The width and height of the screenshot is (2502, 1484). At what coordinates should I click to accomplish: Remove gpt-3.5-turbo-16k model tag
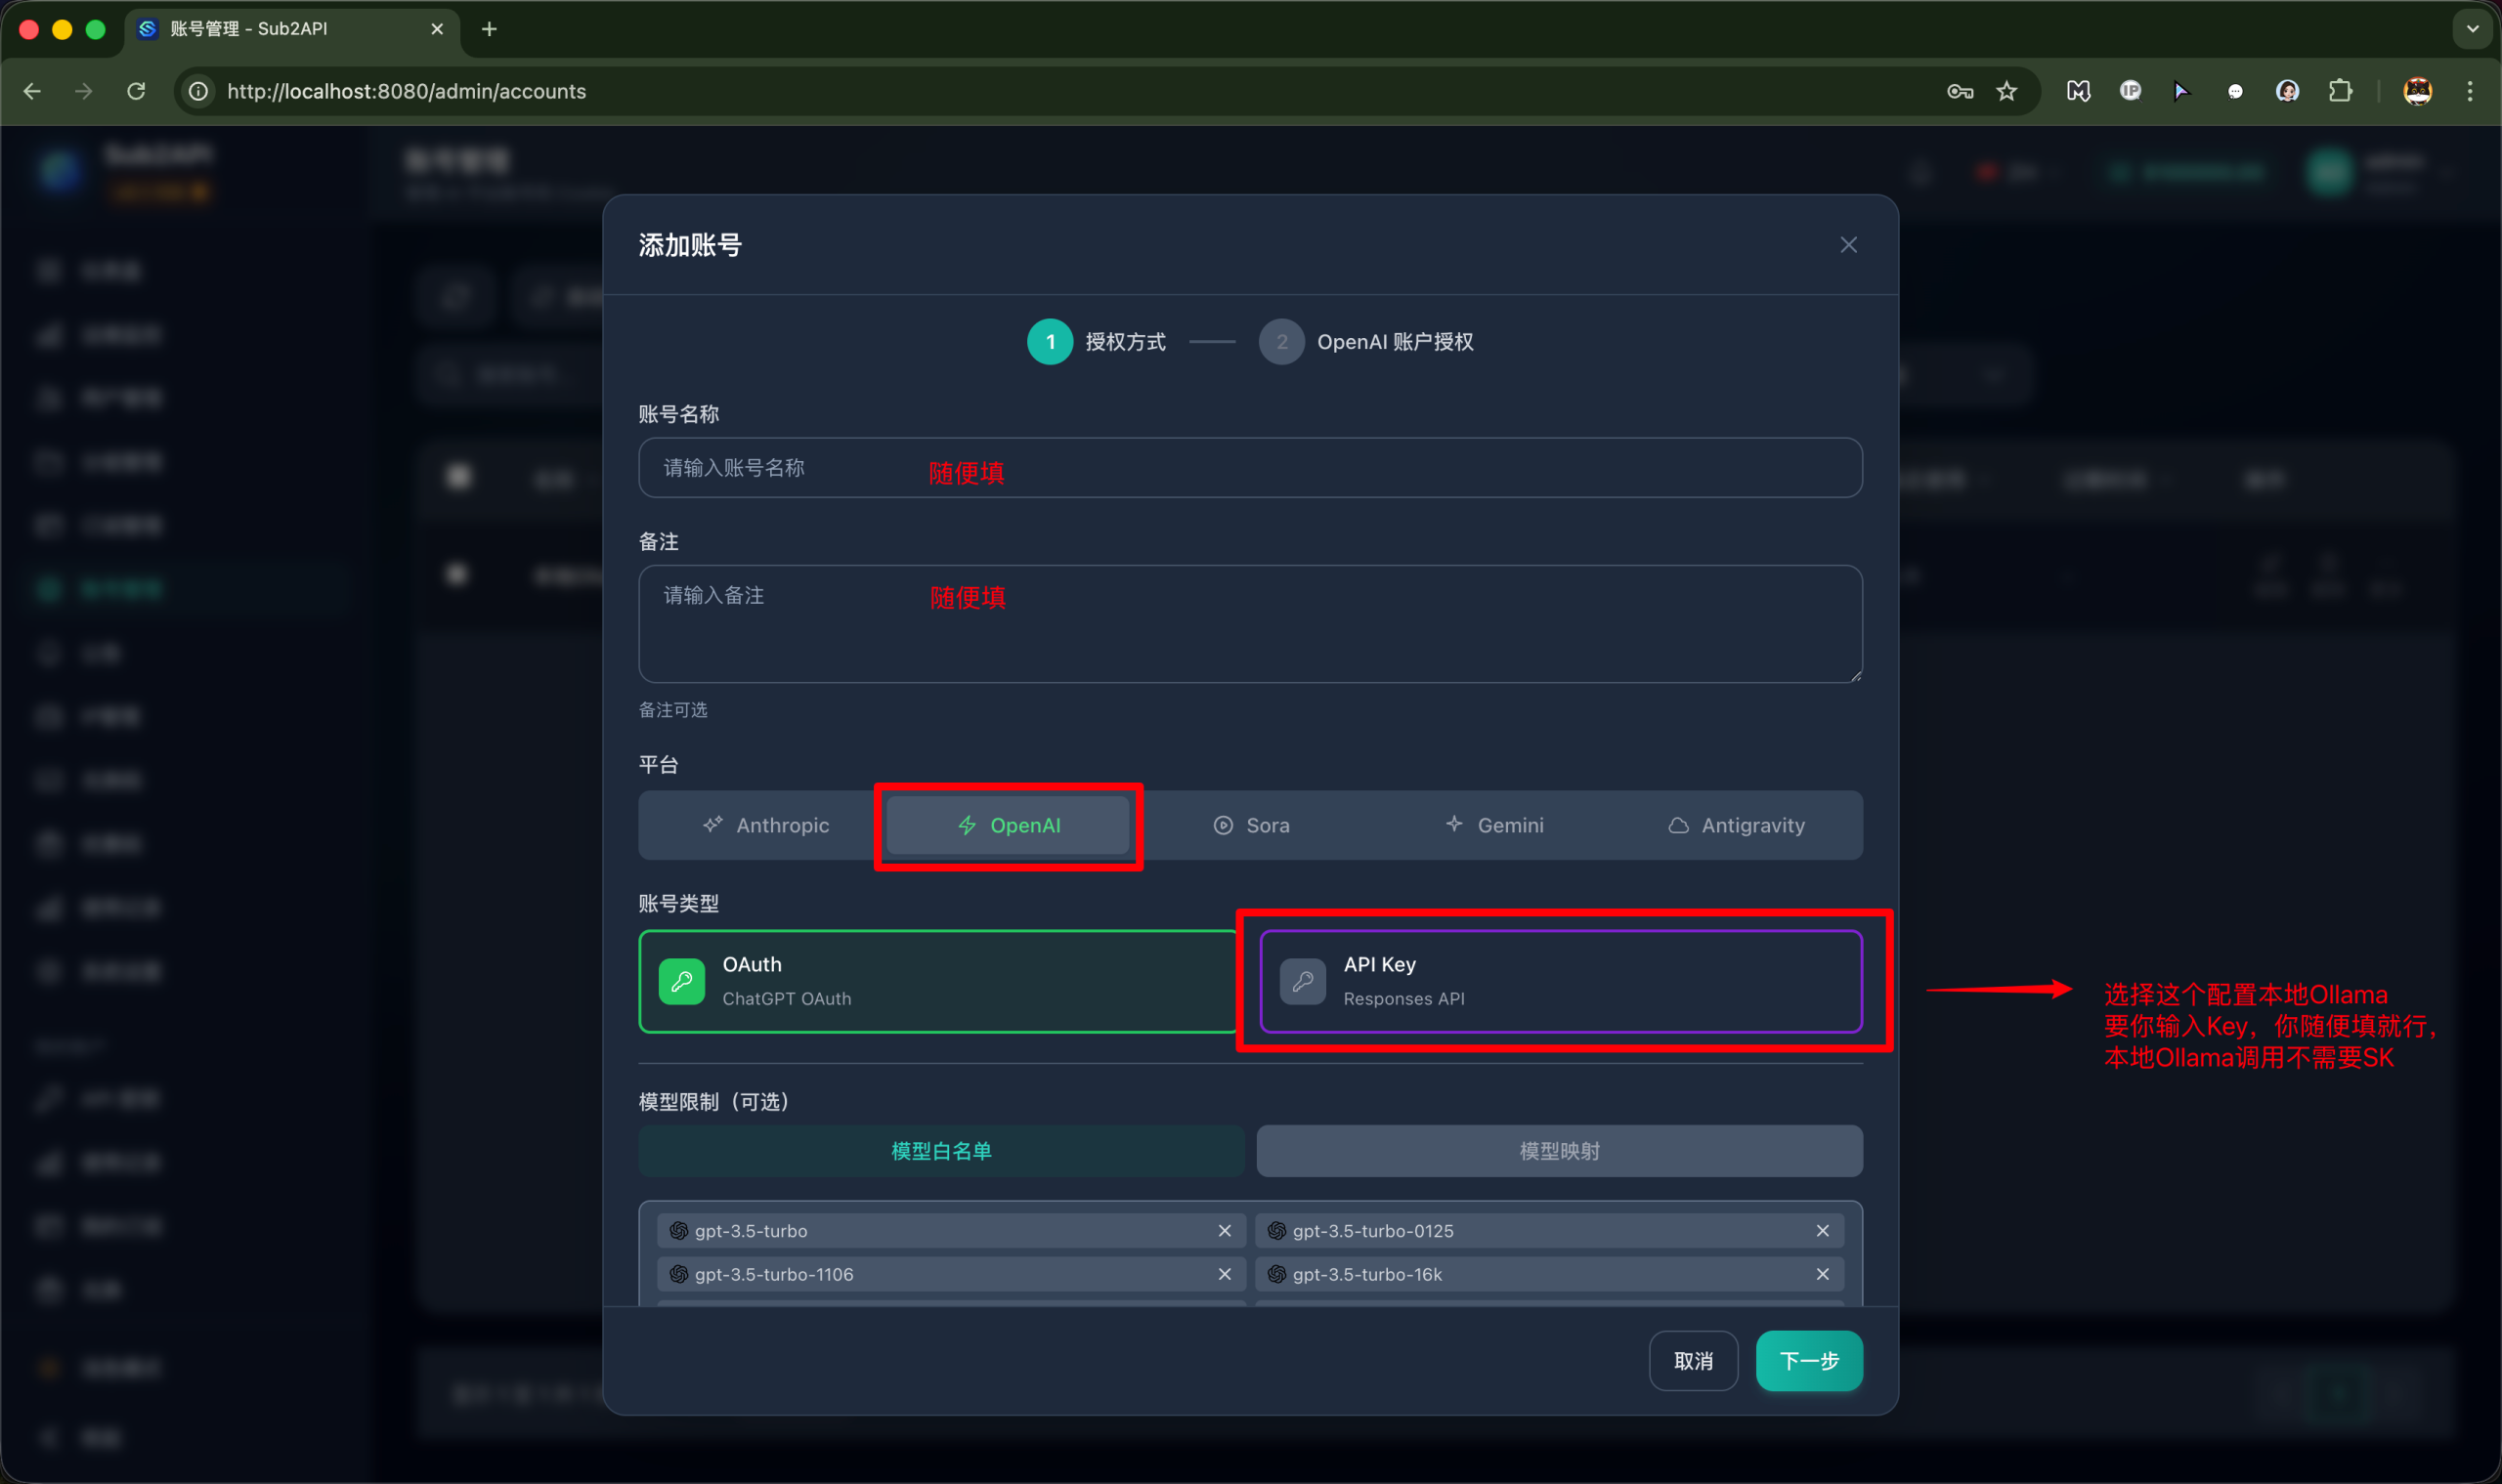click(x=1822, y=1274)
